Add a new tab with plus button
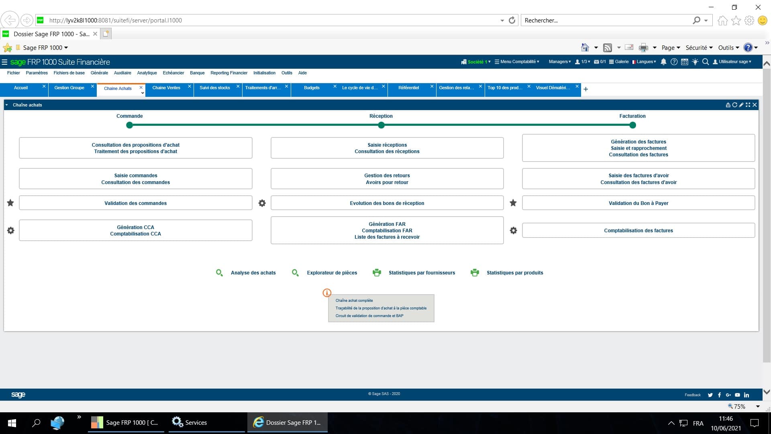 [585, 89]
